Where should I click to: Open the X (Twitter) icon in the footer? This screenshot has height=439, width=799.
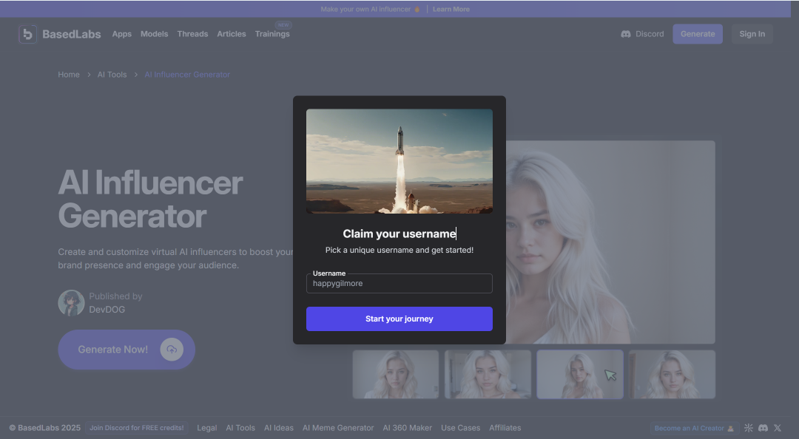tap(777, 429)
